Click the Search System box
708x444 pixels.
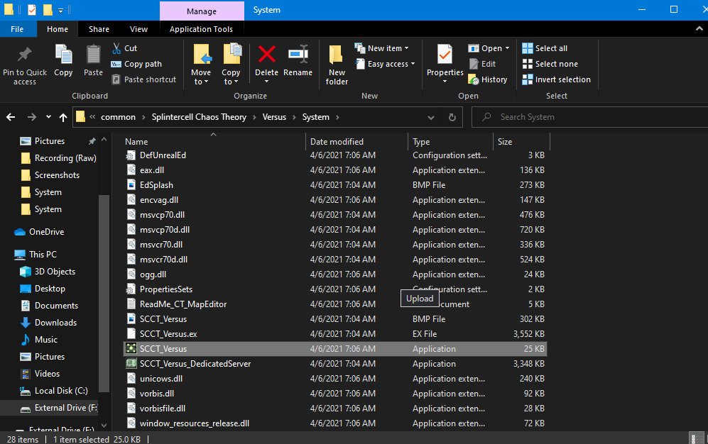592,117
